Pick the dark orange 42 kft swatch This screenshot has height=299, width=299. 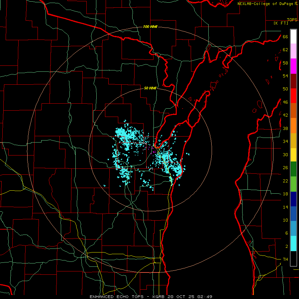[293, 111]
